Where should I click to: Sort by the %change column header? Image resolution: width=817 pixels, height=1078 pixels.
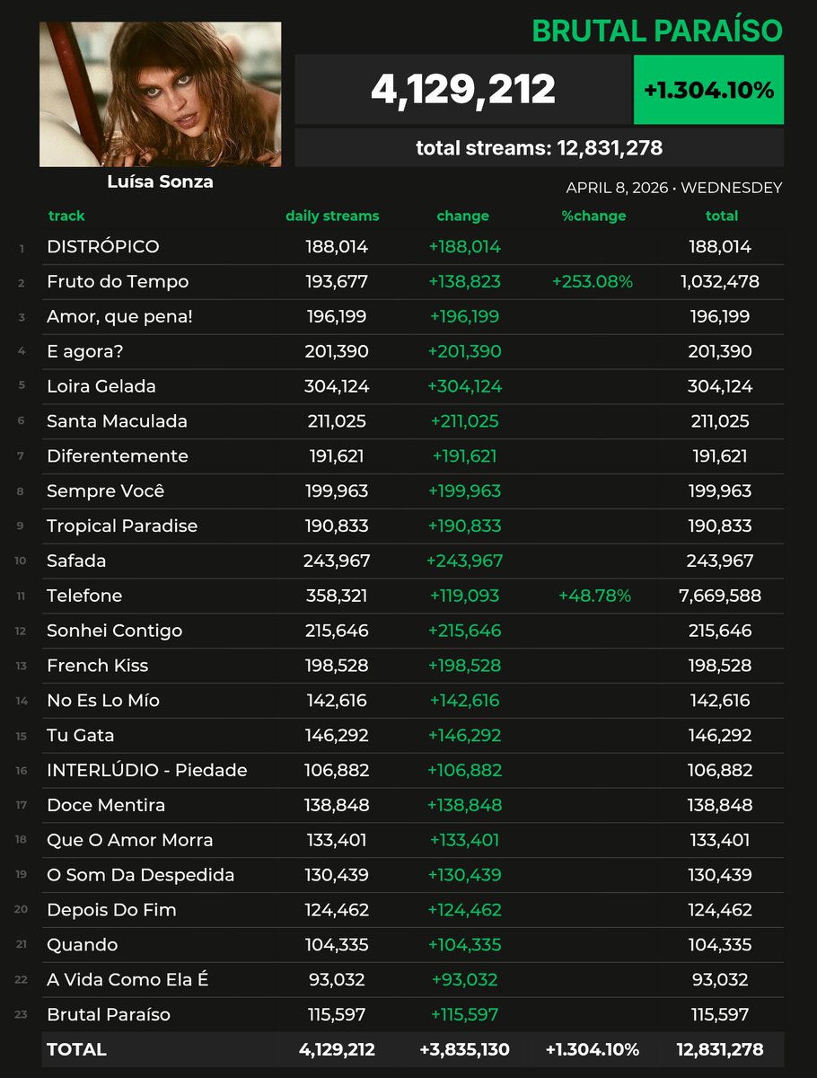tap(594, 216)
